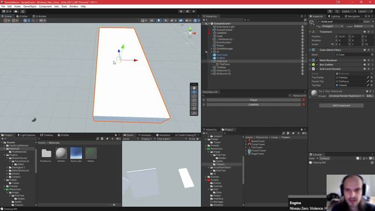Click the Pause button in the toolbar
375x211 pixels.
click(x=187, y=11)
